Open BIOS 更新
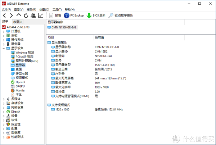Viewport: 216px width, 145px height. point(96,15)
